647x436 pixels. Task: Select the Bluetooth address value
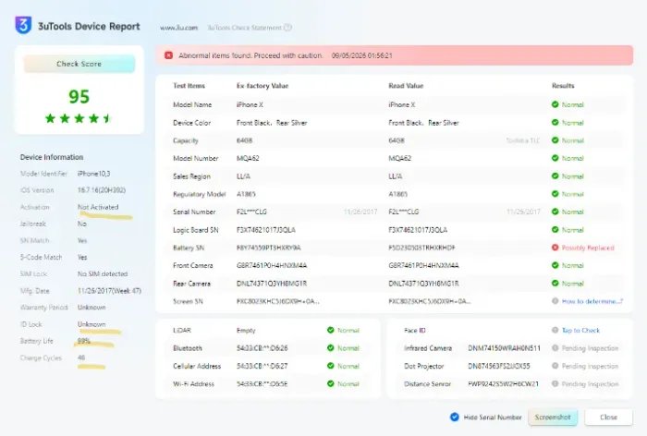tap(262, 348)
